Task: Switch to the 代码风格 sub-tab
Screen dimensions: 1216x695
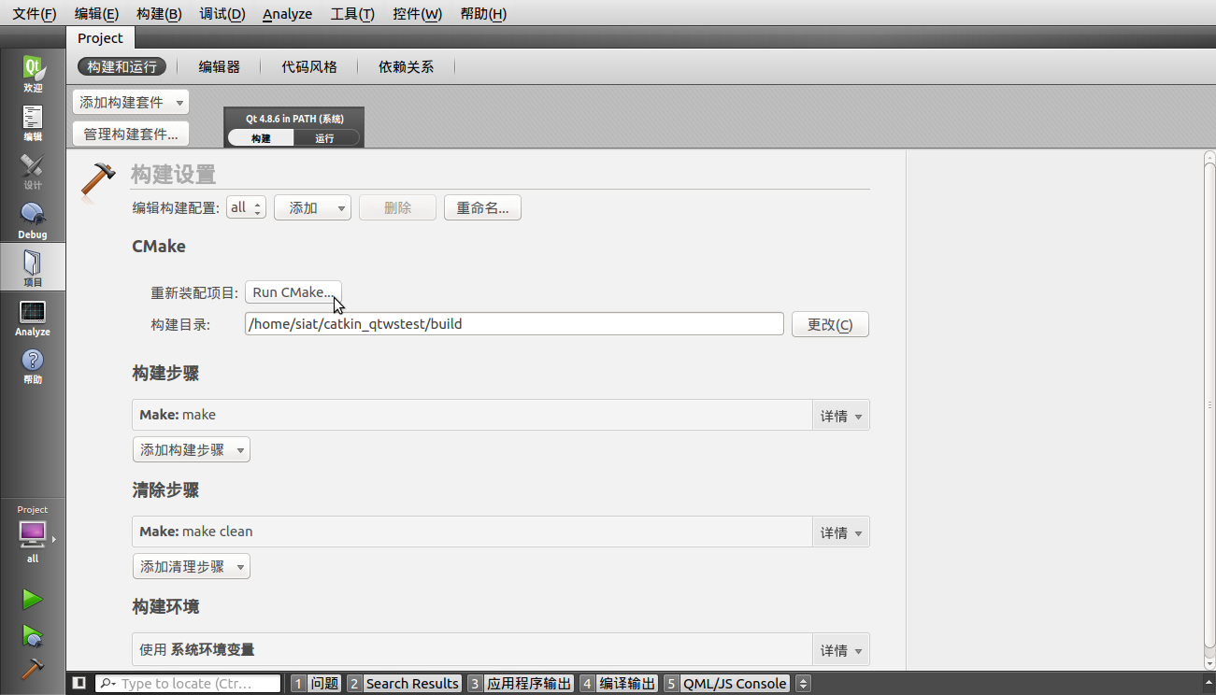Action: (x=309, y=66)
